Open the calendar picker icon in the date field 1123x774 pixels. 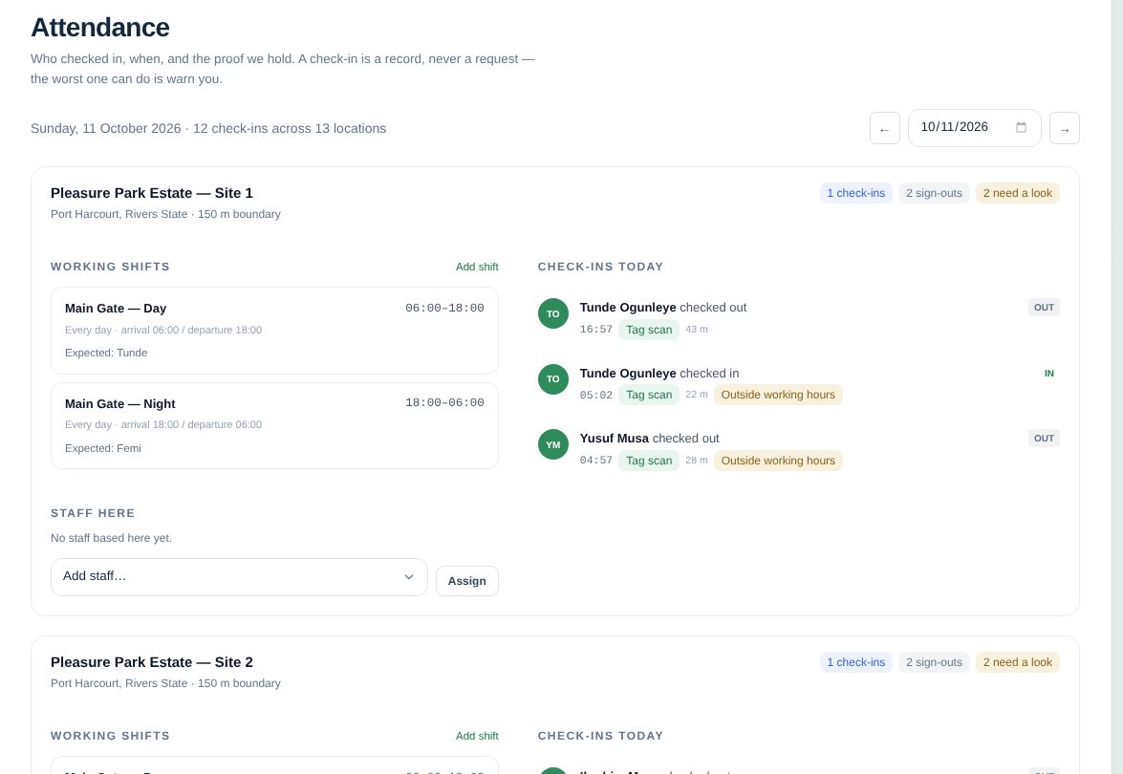[1022, 127]
